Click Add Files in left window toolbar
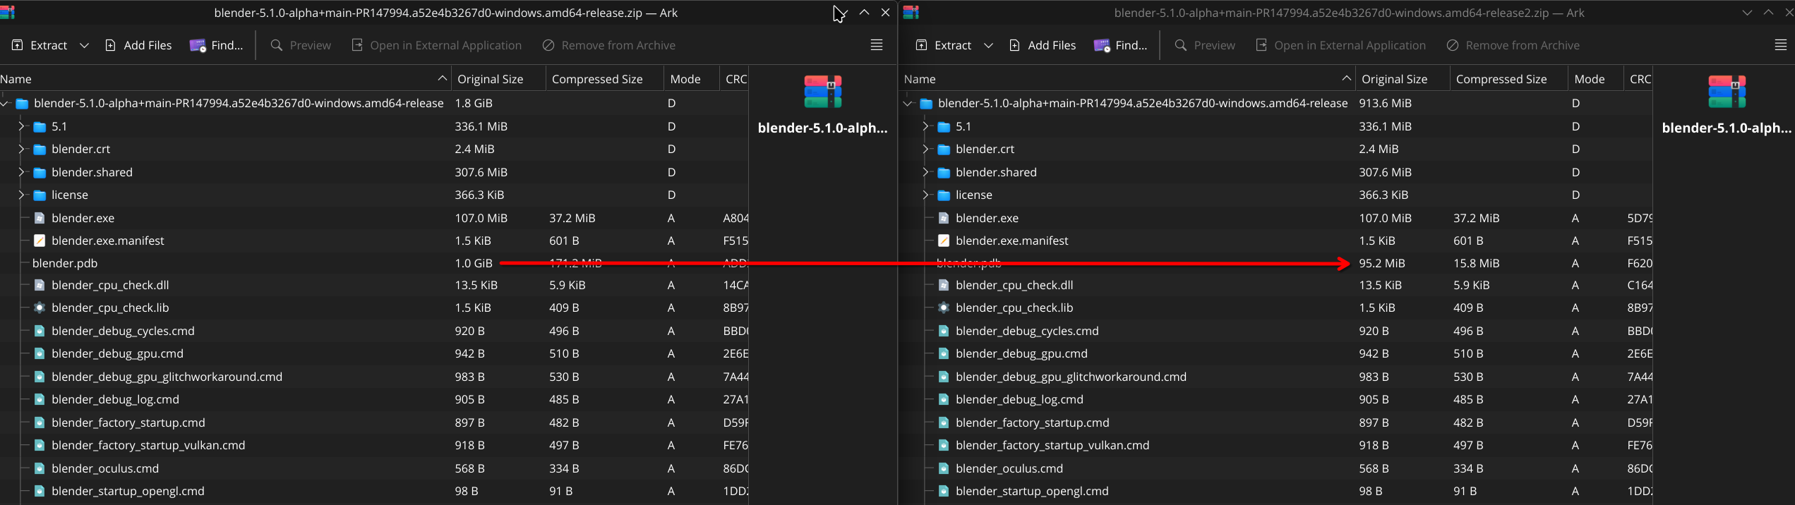1795x505 pixels. point(138,45)
